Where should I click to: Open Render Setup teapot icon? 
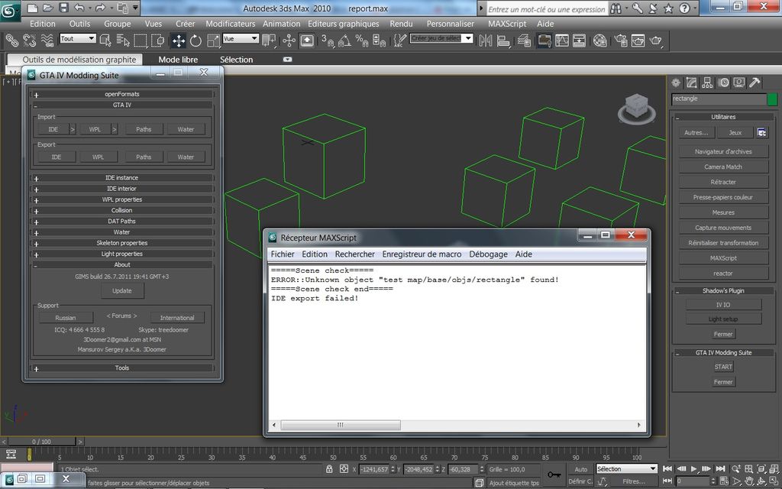click(620, 40)
